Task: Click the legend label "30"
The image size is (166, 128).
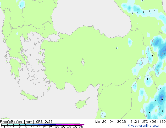Action: click(x=57, y=127)
